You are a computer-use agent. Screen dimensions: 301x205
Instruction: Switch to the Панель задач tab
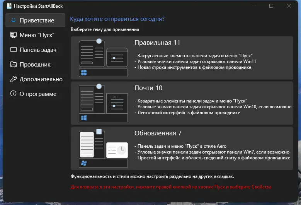coord(35,50)
